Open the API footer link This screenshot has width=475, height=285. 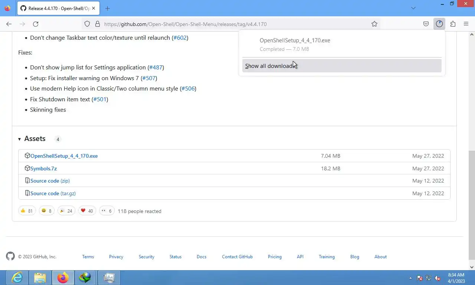300,257
